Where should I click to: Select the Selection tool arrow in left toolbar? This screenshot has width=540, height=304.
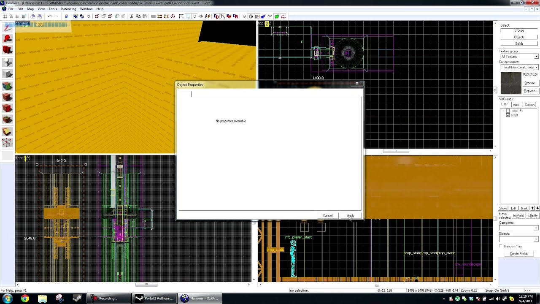[x=7, y=27]
